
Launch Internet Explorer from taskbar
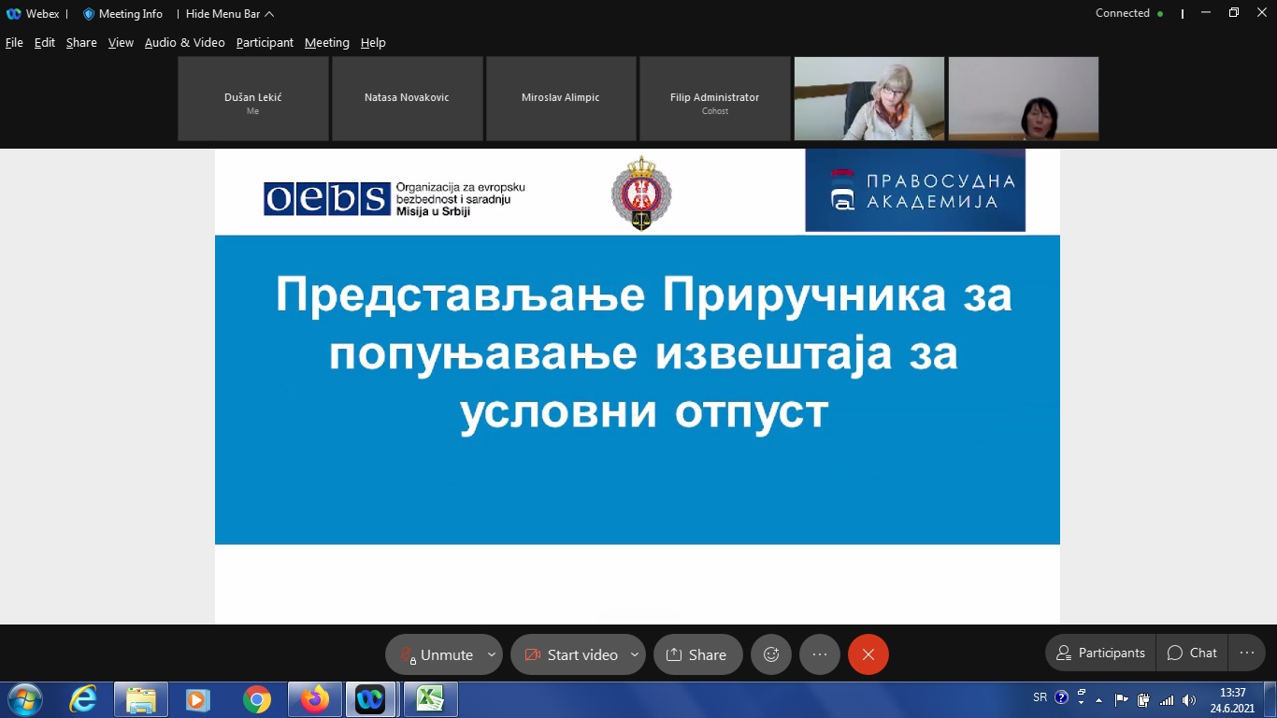click(x=83, y=699)
